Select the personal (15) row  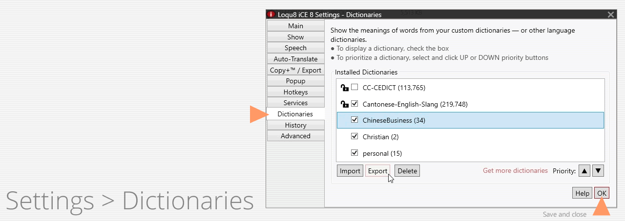click(470, 153)
